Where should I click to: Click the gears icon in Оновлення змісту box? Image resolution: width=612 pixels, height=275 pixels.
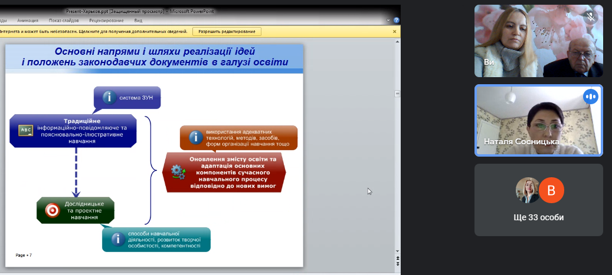point(178,172)
